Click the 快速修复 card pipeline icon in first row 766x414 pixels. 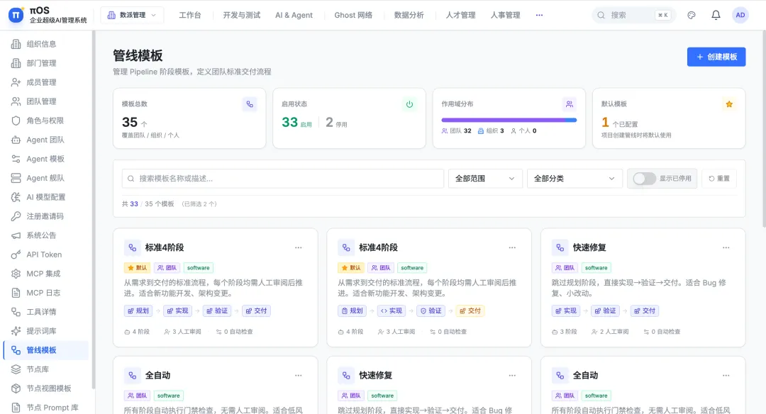pyautogui.click(x=560, y=247)
